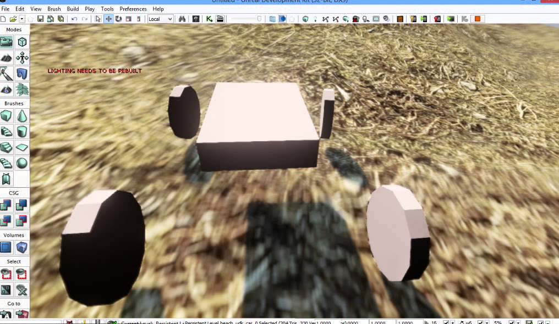Screen dimensions: 559x324
Task: Choose Mesh Paint mode icon
Action: (7, 74)
